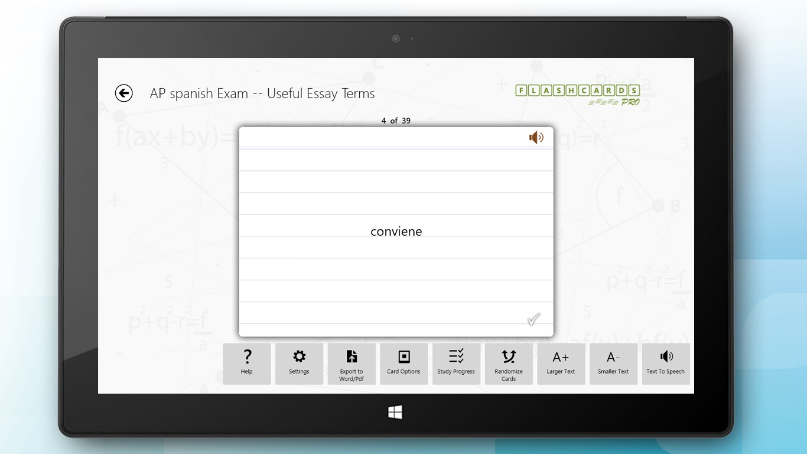Click the Flashcards Pro logo
Screen dimensions: 807x454
(578, 95)
